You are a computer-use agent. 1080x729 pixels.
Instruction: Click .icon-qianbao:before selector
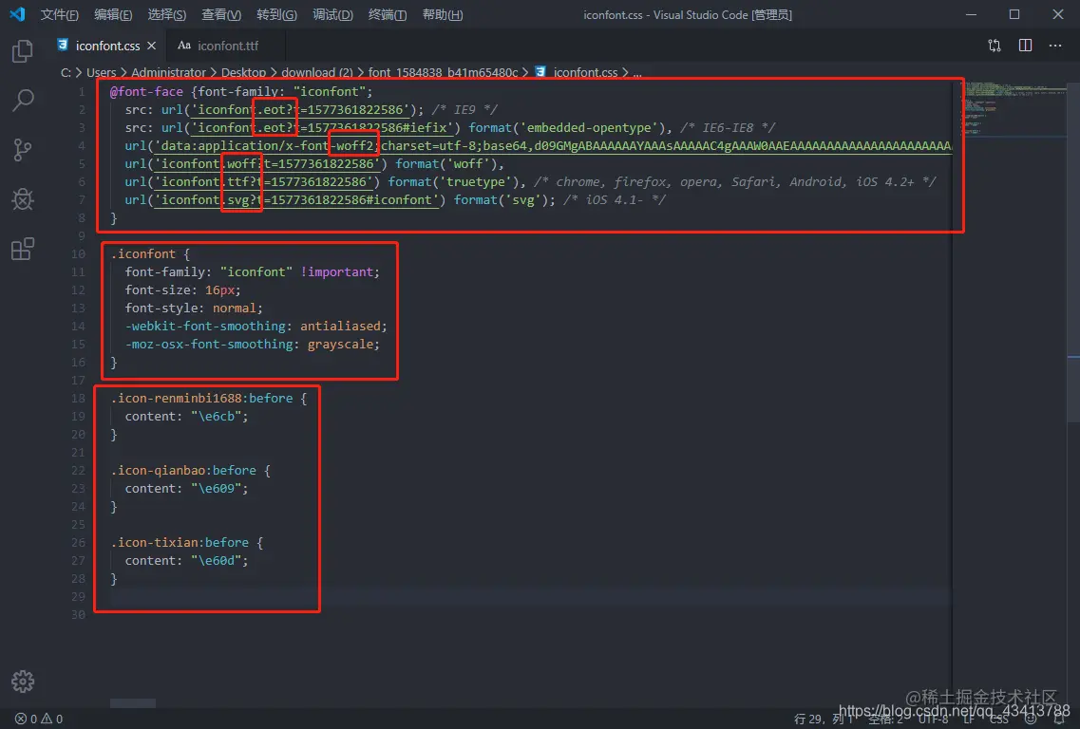point(183,470)
